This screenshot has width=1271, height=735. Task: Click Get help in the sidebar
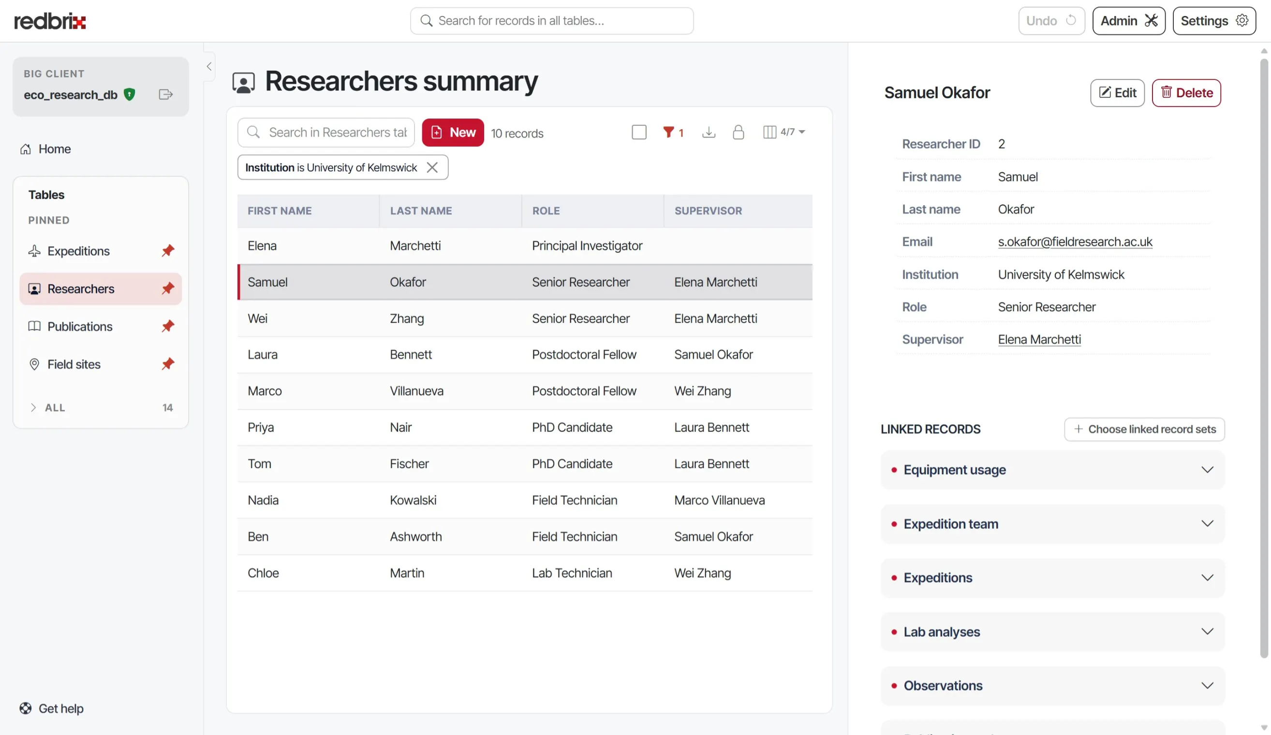click(51, 708)
